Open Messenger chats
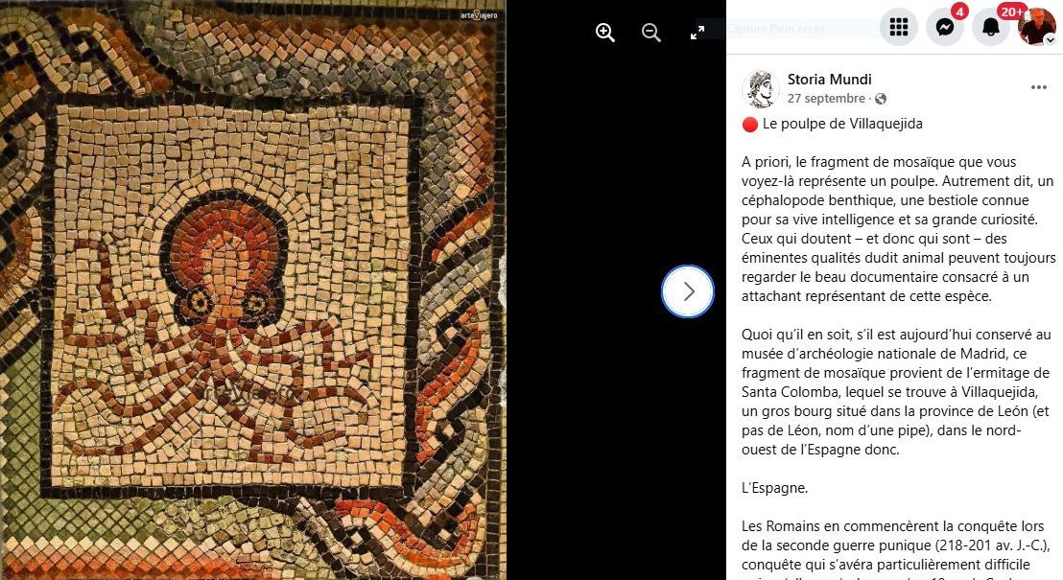 944,27
